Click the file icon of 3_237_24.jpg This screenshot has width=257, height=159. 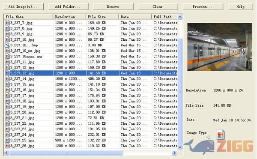pos(7,135)
